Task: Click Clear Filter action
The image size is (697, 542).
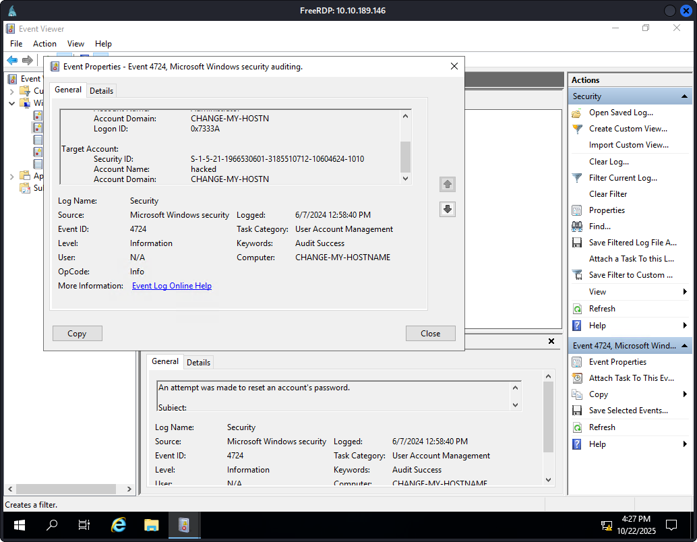Action: click(607, 194)
